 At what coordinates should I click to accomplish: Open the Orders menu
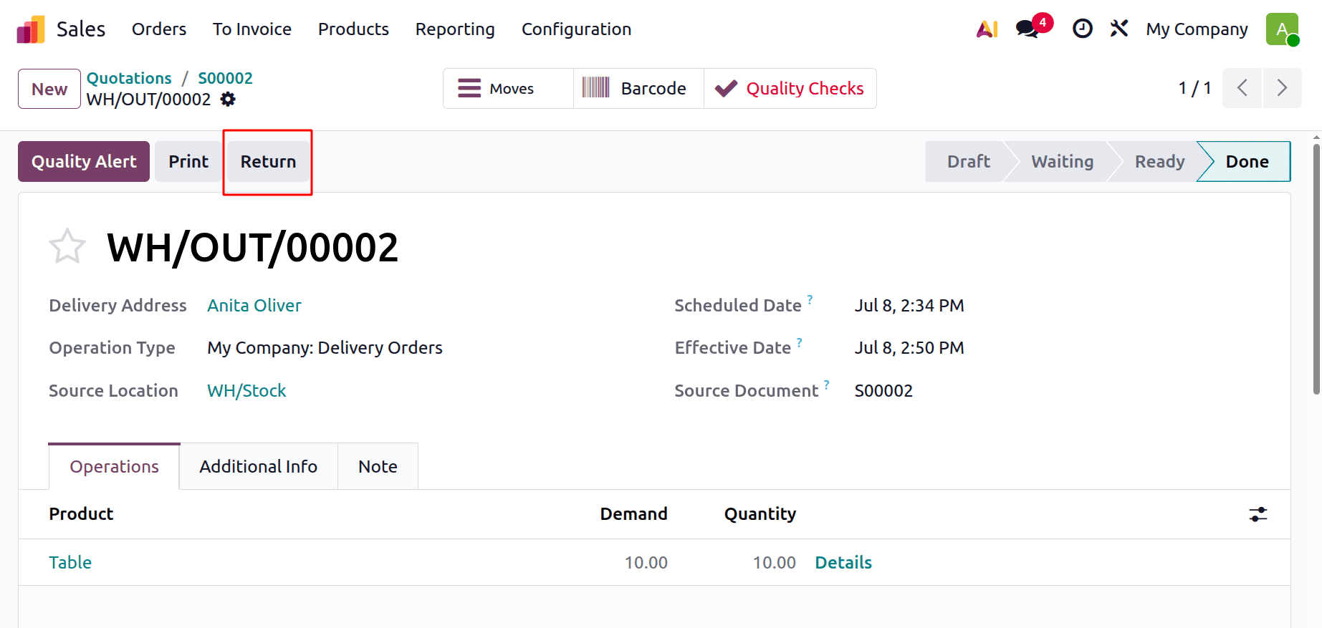coord(159,29)
